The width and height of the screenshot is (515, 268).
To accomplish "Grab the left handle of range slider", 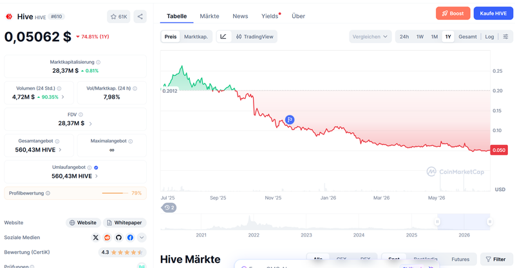I will (437, 222).
